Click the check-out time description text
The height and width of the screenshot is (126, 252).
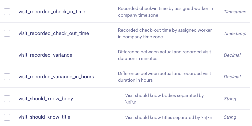tap(165, 33)
